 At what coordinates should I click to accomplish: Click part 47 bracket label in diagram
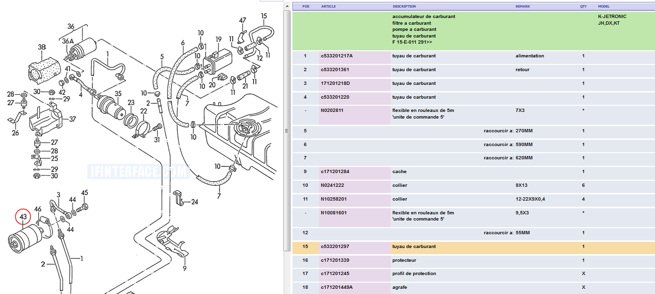click(243, 20)
